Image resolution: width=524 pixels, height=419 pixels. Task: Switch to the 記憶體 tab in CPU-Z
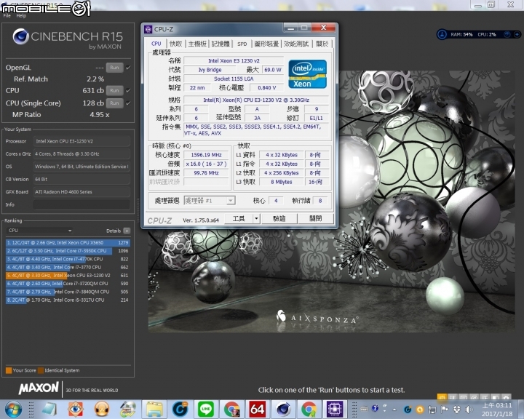click(x=221, y=44)
